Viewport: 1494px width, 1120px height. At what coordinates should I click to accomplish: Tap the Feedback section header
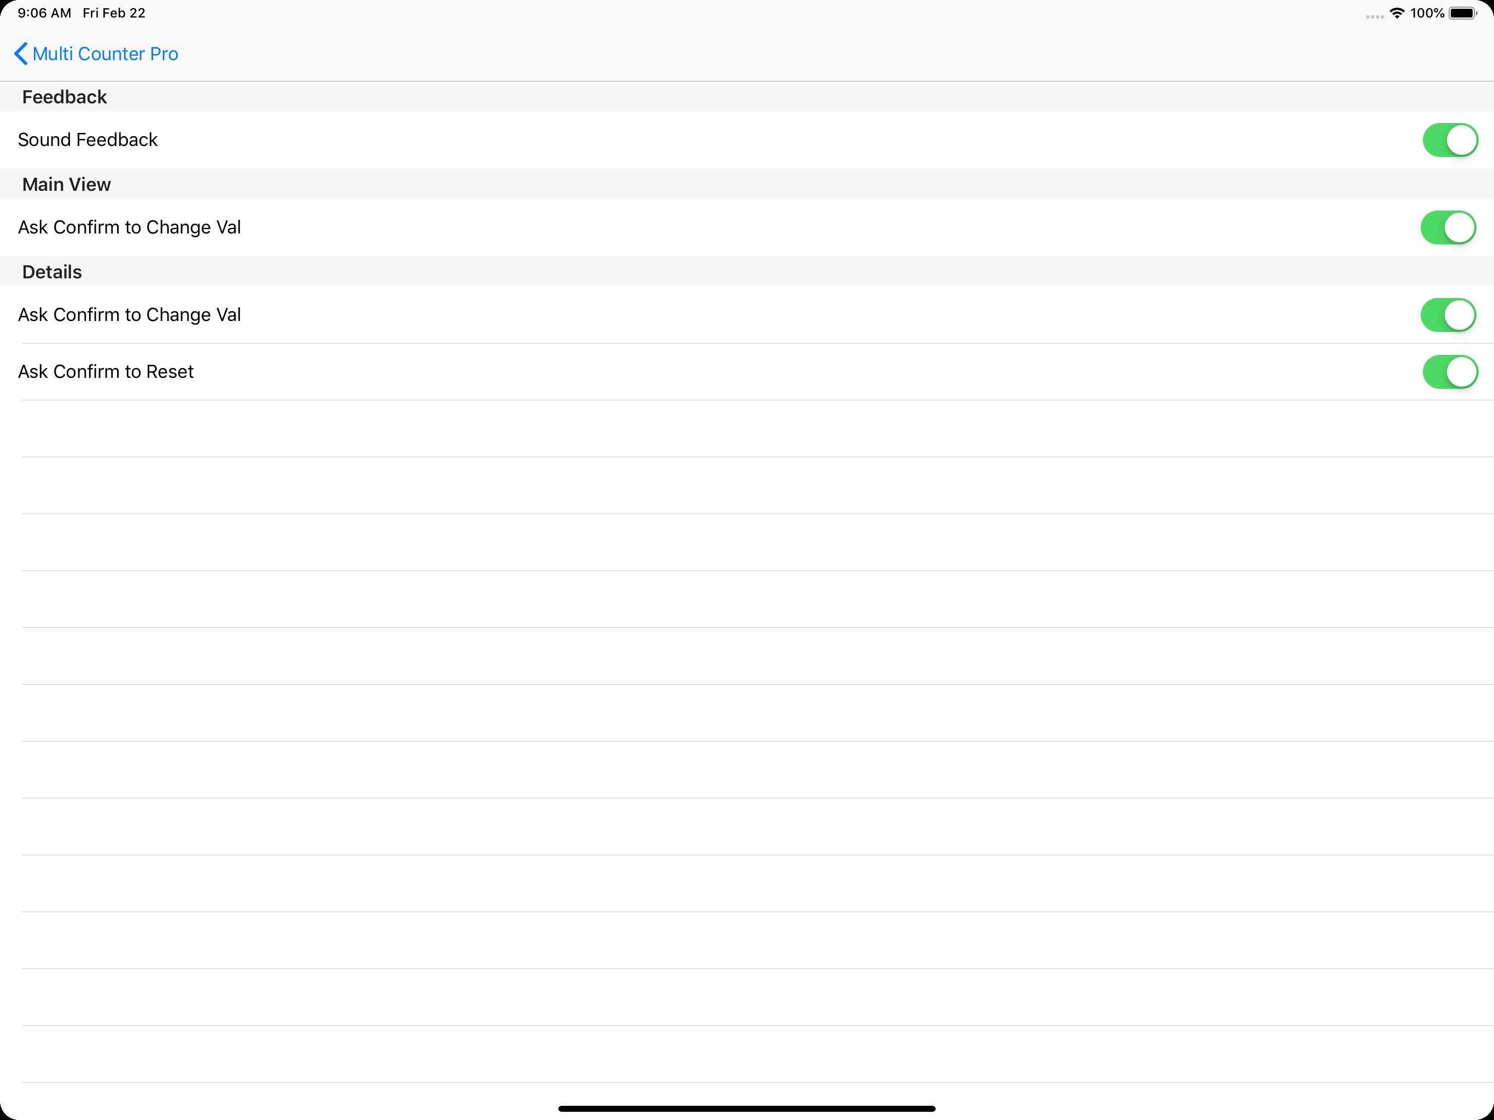(x=64, y=97)
